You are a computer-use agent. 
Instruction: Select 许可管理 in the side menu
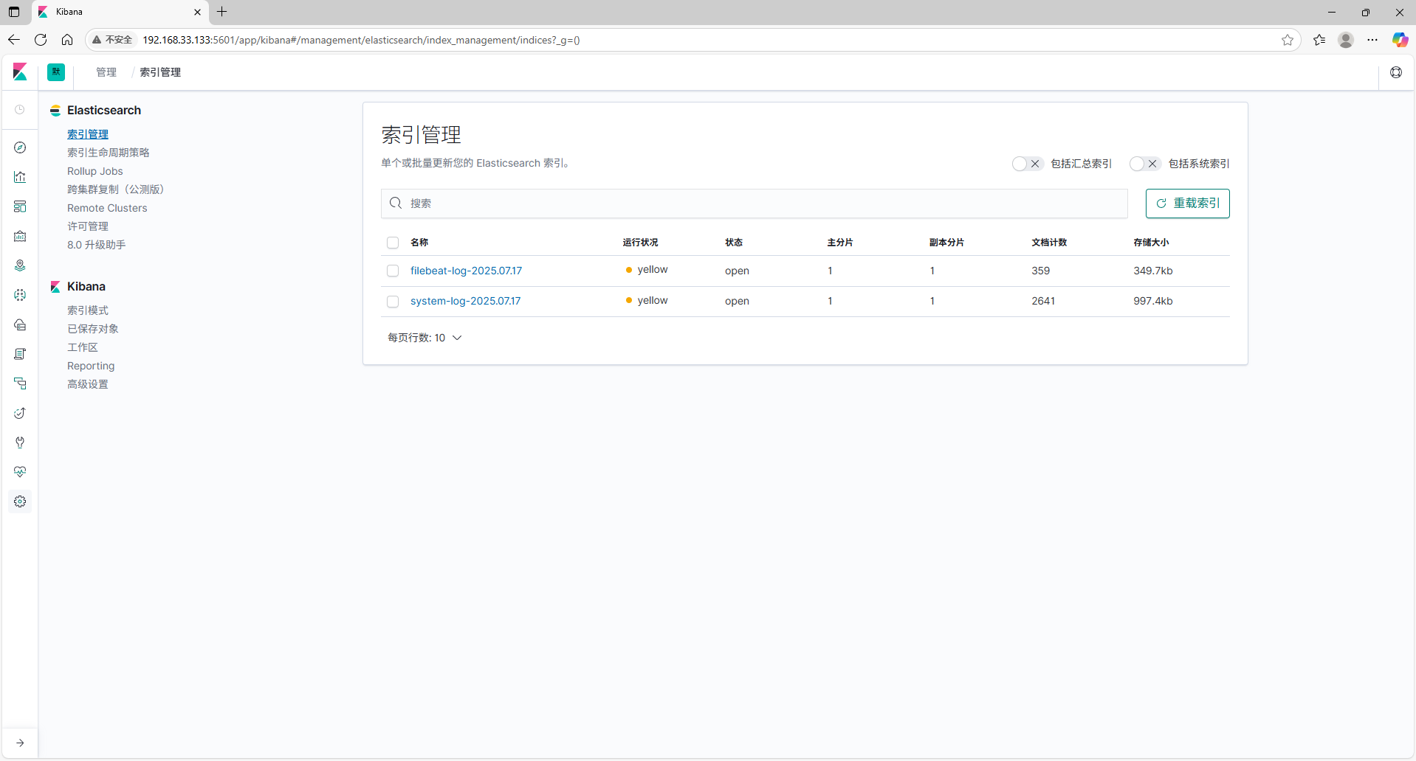[88, 226]
